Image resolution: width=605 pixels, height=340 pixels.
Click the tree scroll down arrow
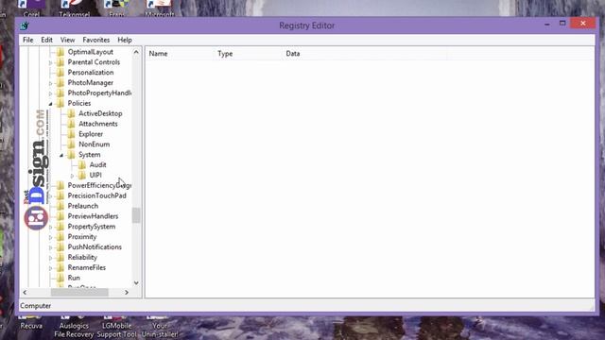click(136, 283)
